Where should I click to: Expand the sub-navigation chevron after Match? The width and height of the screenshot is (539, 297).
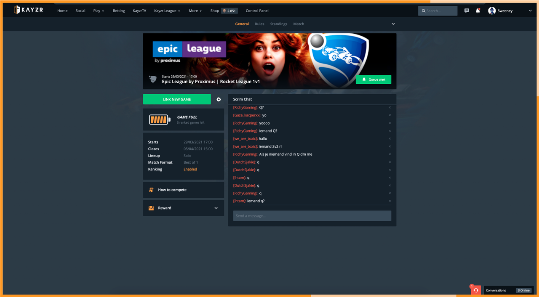click(393, 24)
